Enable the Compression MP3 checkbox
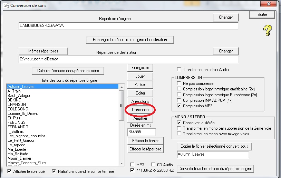 [x=179, y=106]
